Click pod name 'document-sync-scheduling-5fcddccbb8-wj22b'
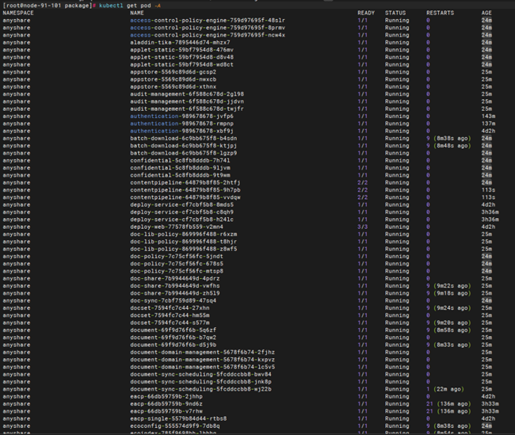 coord(200,389)
